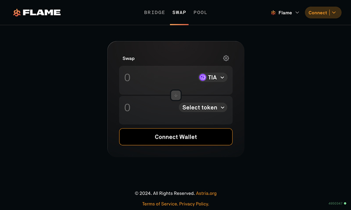Click the green block status dot

pyautogui.click(x=345, y=203)
